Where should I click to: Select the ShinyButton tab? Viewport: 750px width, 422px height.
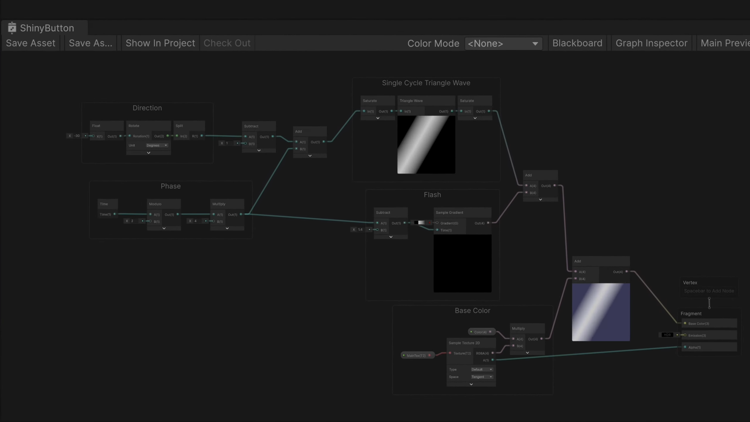[x=47, y=28]
